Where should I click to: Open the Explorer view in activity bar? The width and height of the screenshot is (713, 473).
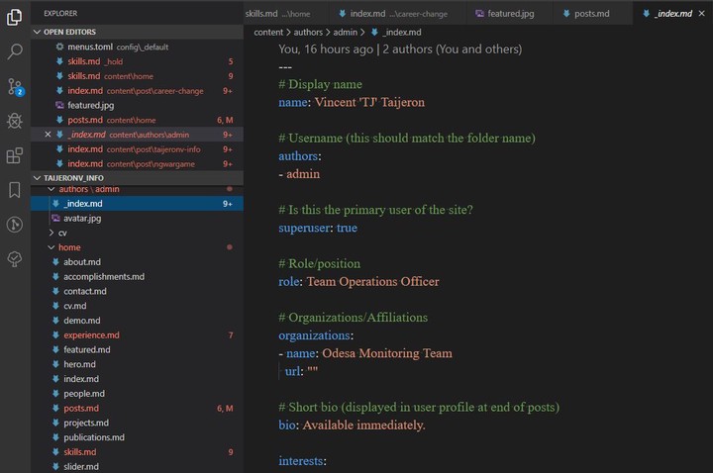pos(15,17)
